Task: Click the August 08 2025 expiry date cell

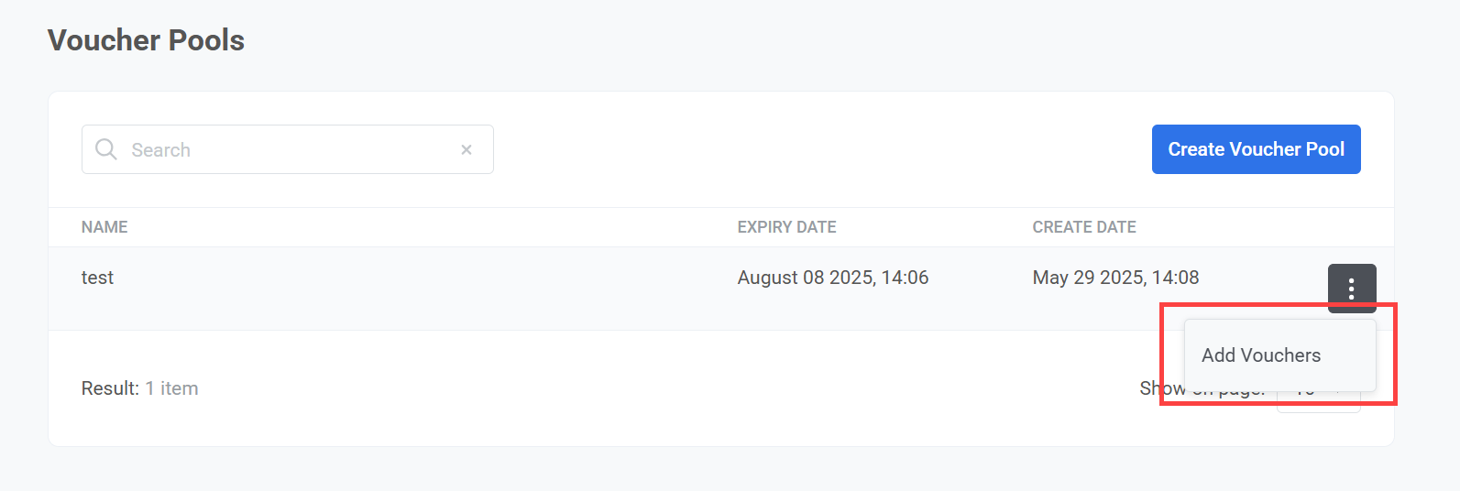Action: (832, 278)
